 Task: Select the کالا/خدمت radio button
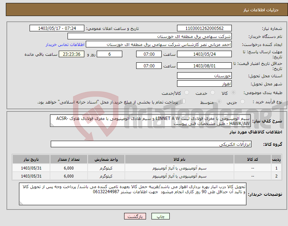pos(187,93)
